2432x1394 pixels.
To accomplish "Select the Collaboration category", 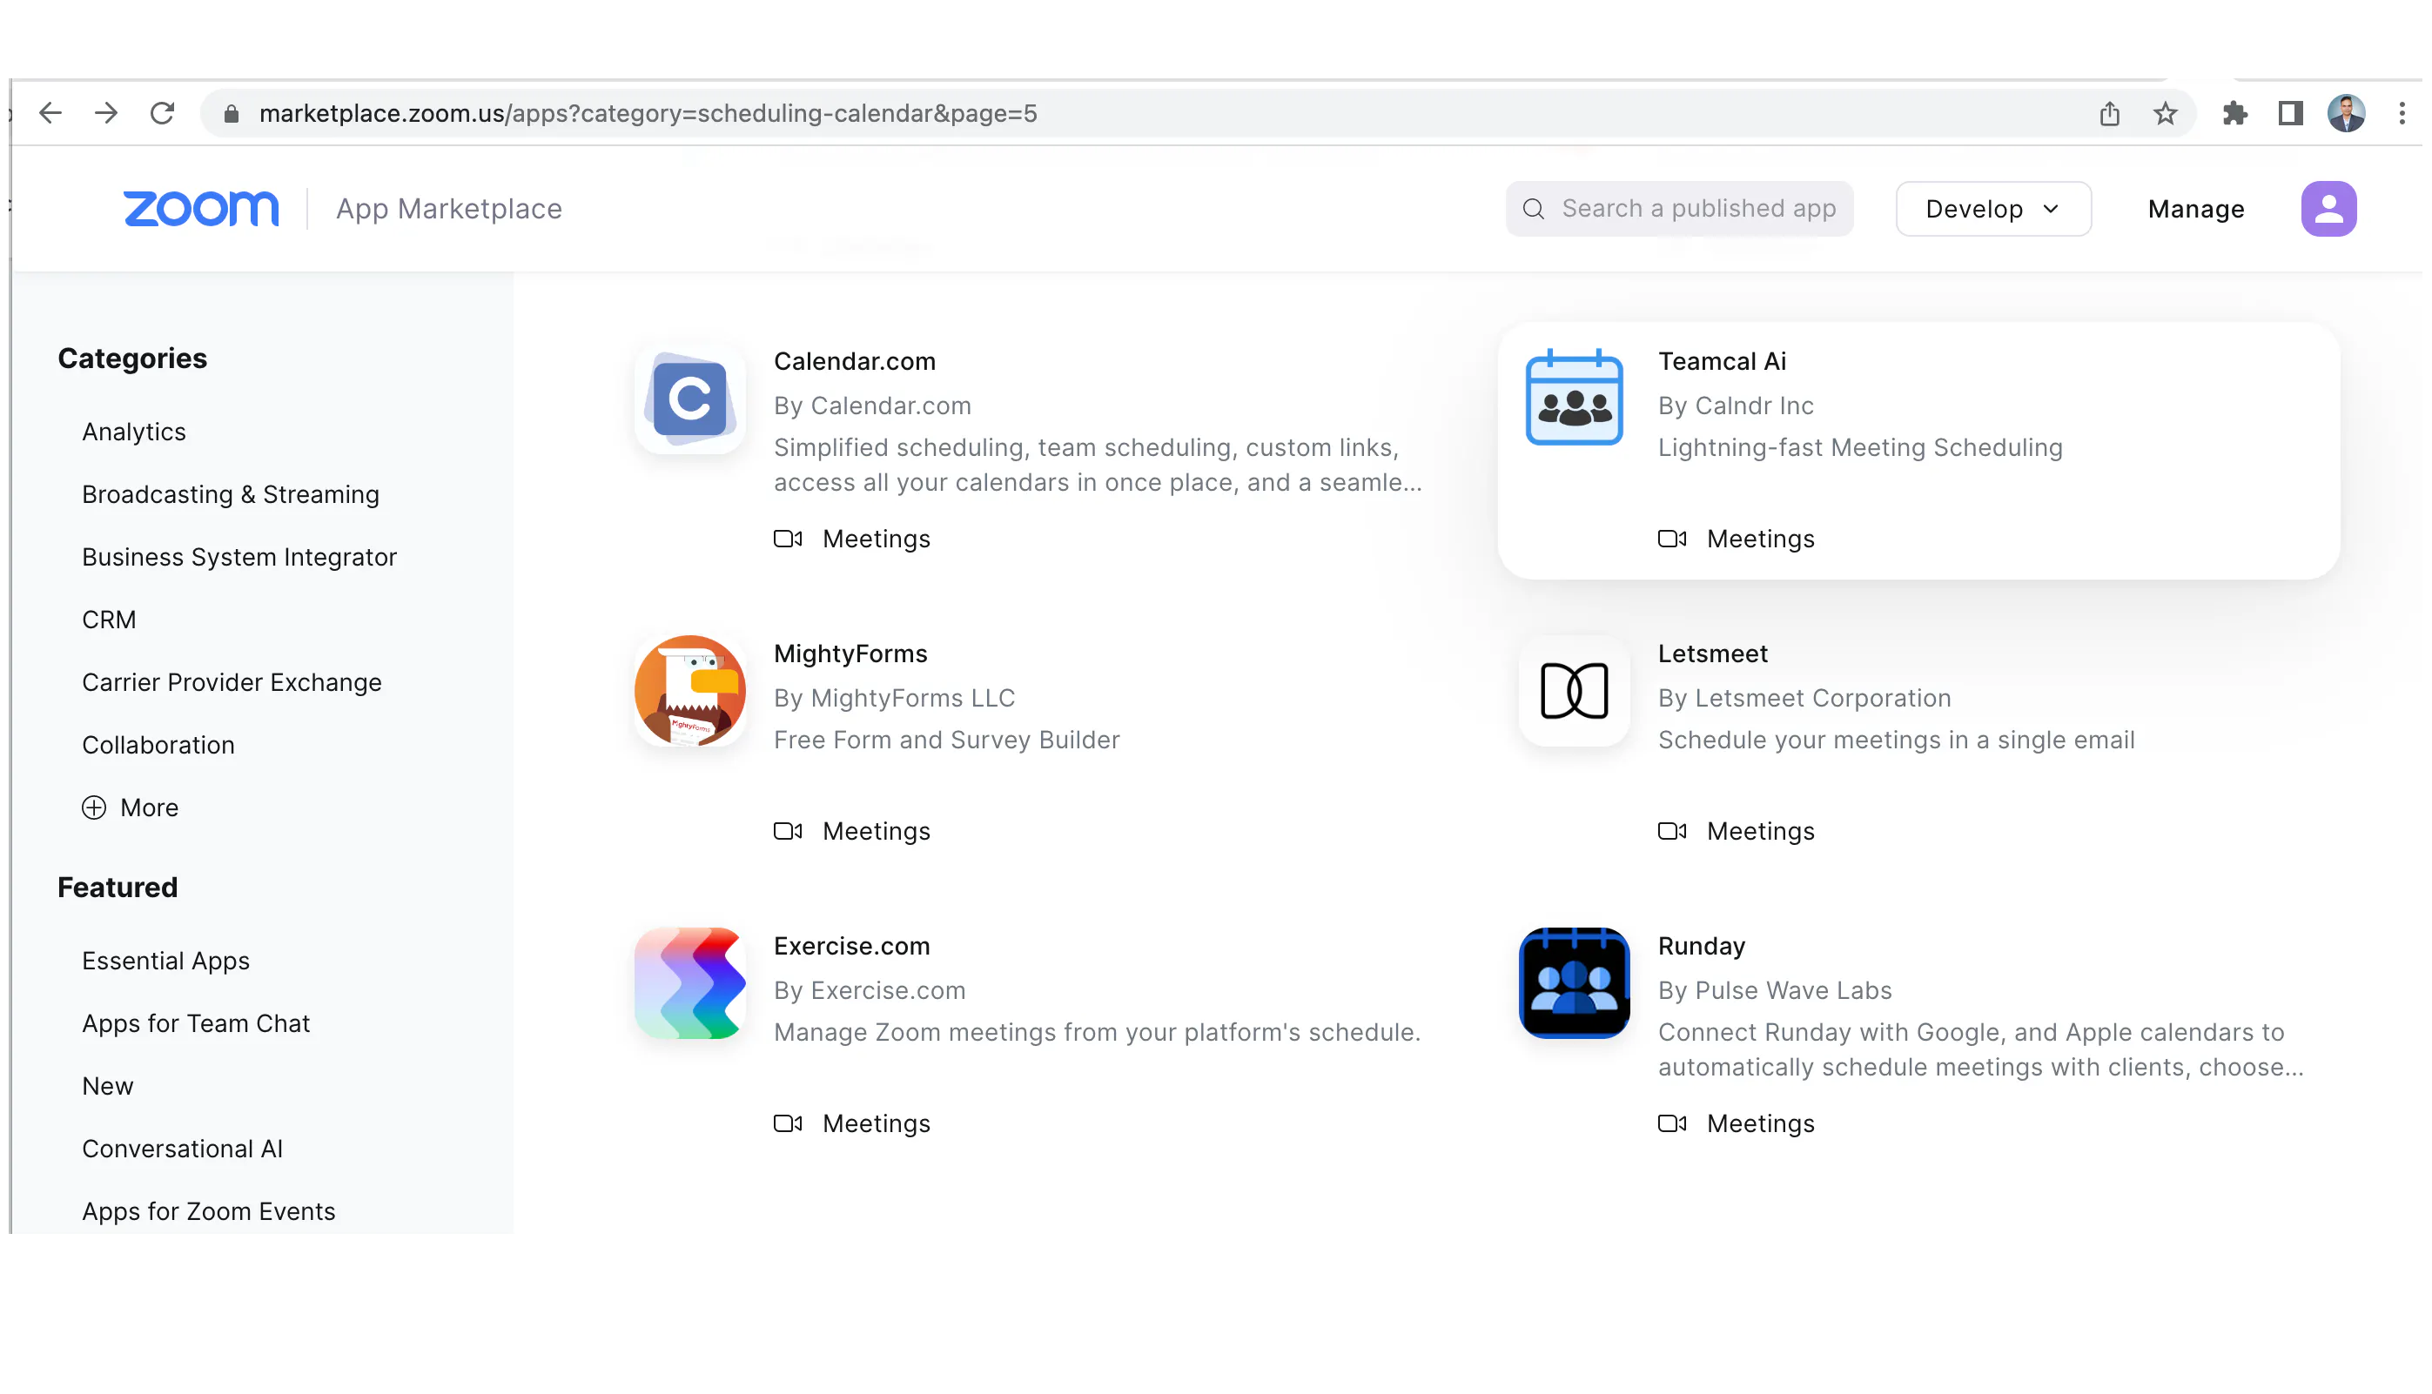I will [x=159, y=747].
